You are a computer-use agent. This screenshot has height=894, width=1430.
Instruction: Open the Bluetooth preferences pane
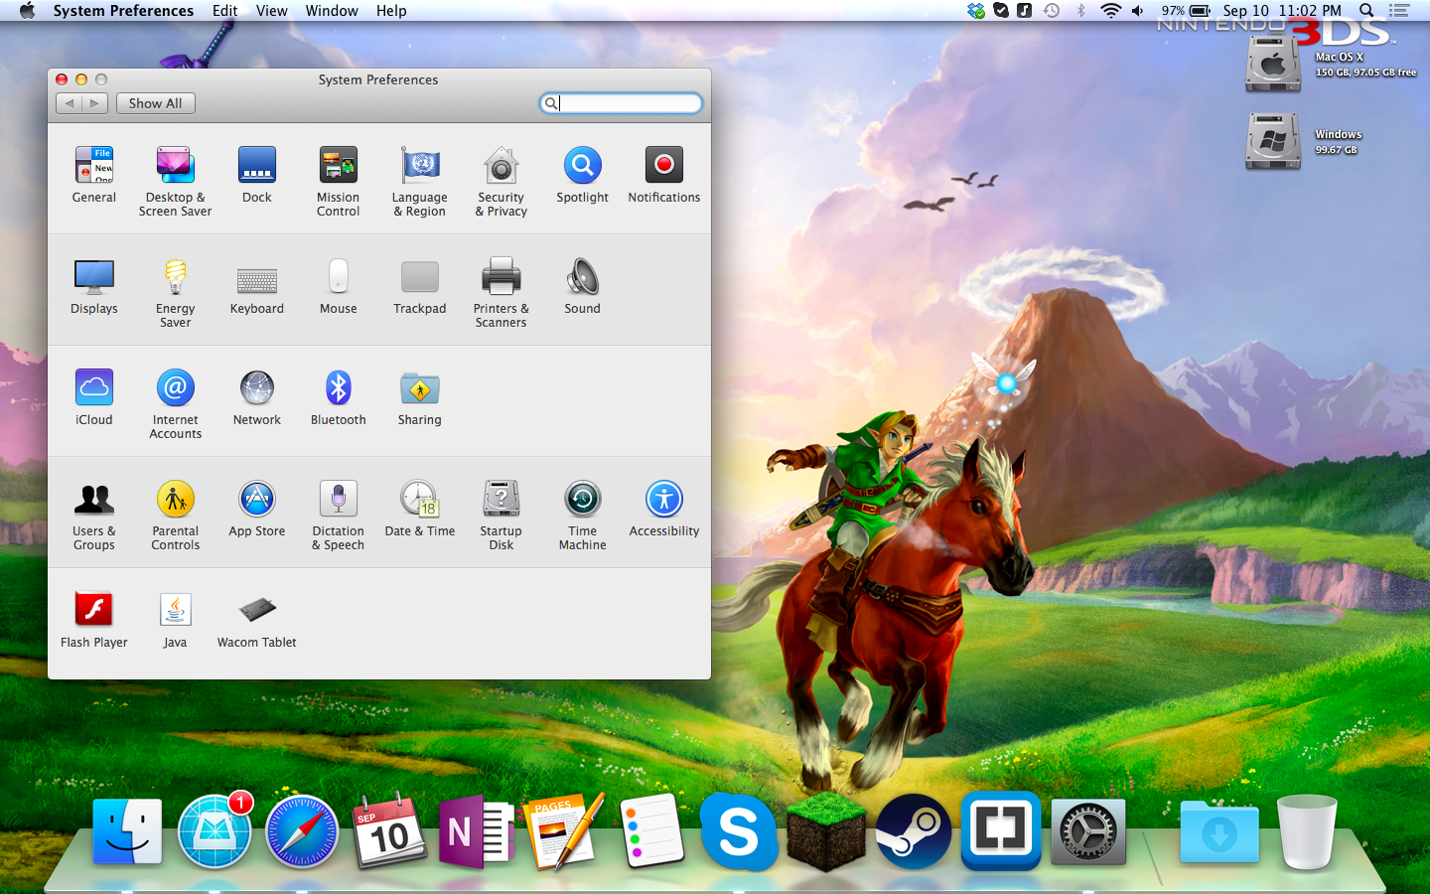point(339,397)
